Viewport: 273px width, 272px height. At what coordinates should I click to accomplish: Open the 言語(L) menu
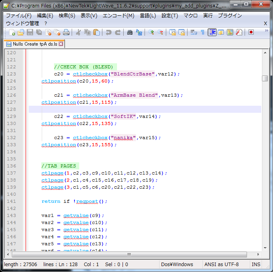point(148,16)
